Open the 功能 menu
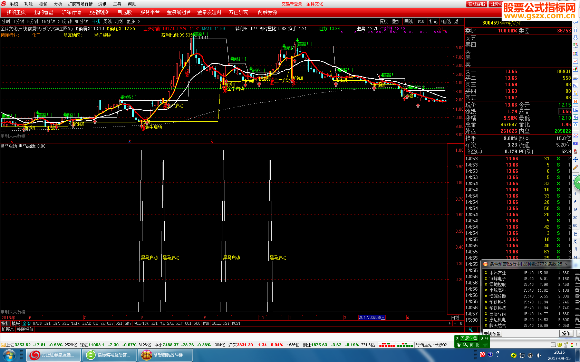Viewport: 580px width, 362px height. 29,4
